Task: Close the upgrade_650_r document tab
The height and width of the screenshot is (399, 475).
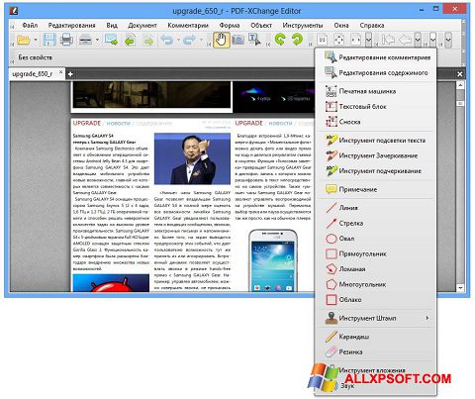Action: coord(60,72)
